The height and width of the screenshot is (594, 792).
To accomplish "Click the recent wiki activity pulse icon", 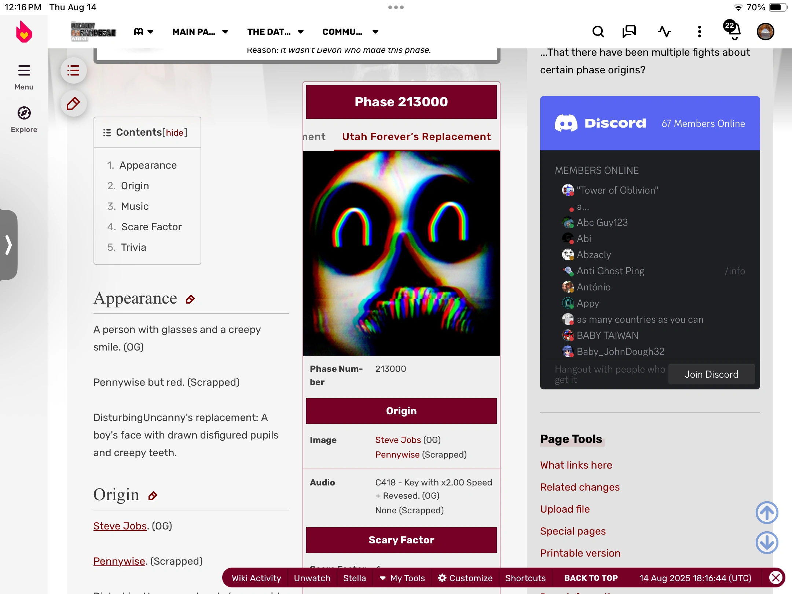I will pos(664,32).
